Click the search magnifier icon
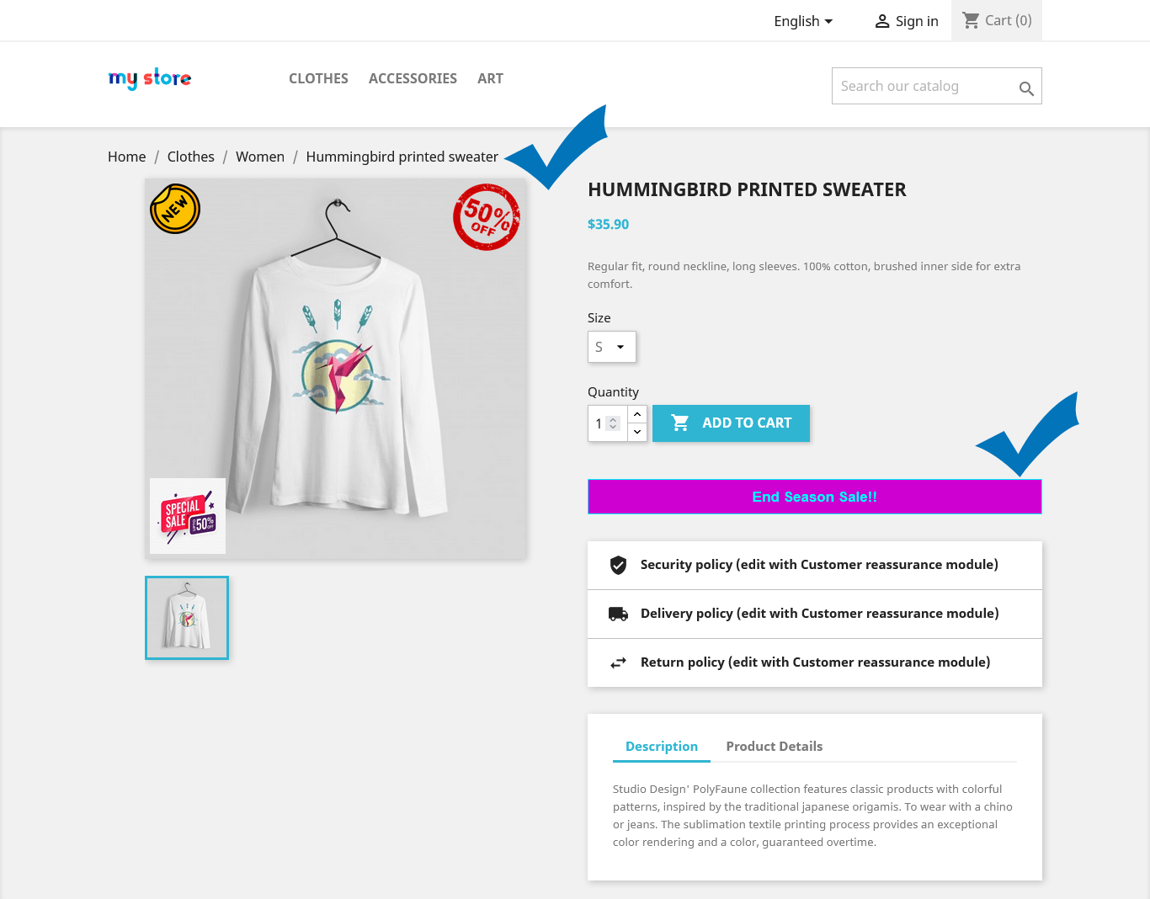1150x899 pixels. [x=1025, y=88]
